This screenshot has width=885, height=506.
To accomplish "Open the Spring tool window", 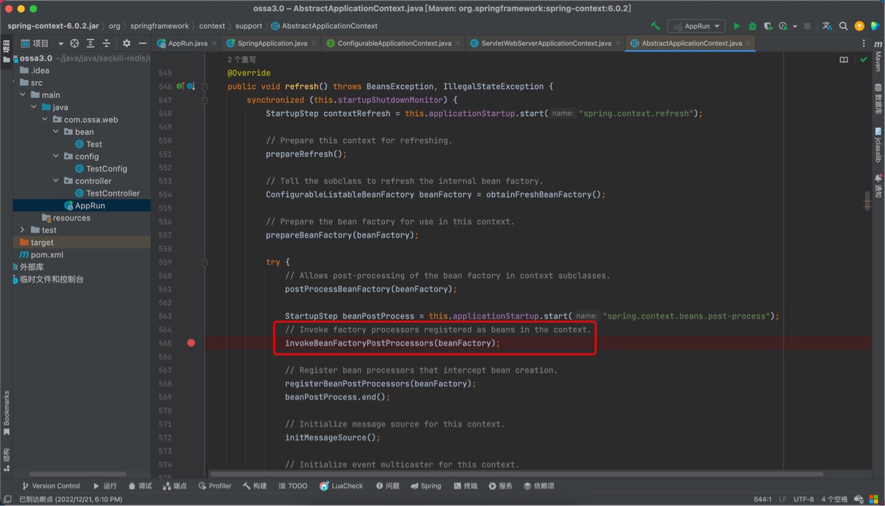I will pyautogui.click(x=425, y=486).
